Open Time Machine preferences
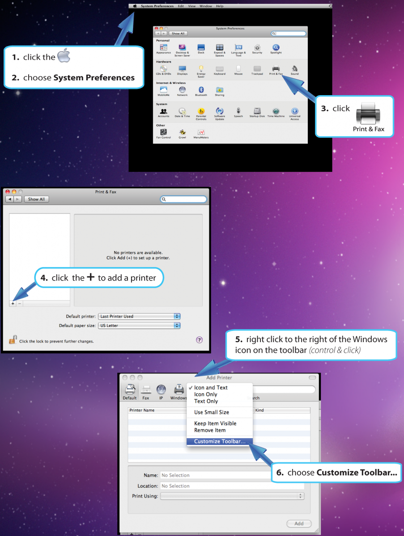 pos(276,113)
